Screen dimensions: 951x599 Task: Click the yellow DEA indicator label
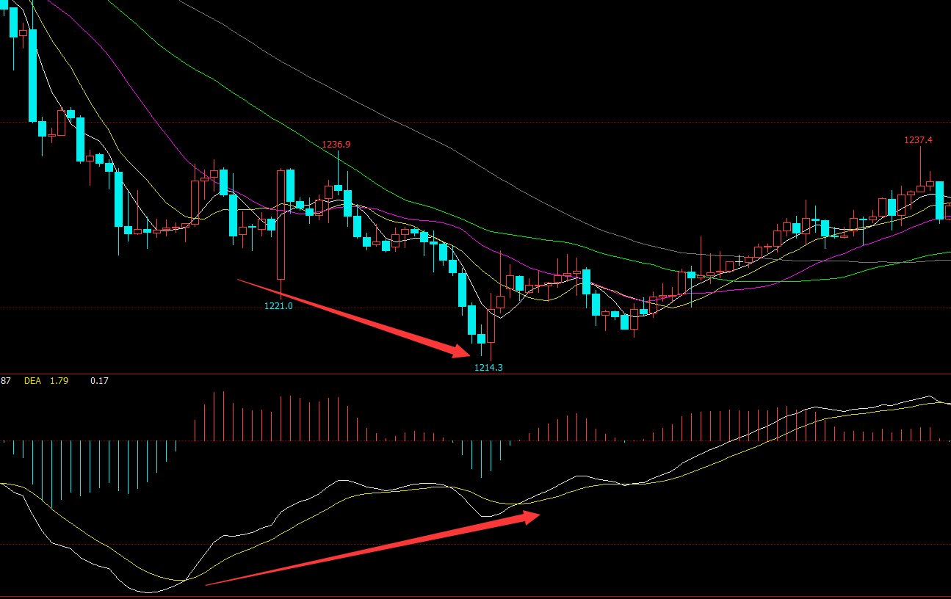coord(32,381)
